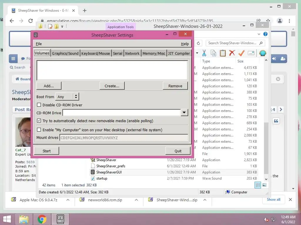Open the Help menu in SheepShaver Settings
This screenshot has width=301, height=225.
(185, 44)
